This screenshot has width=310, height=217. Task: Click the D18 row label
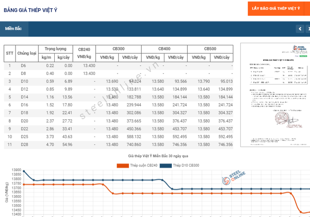click(25, 113)
